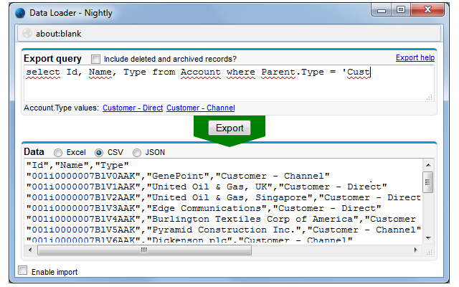The image size is (459, 287).
Task: Insert the Customer - Direct type value
Action: pyautogui.click(x=133, y=108)
